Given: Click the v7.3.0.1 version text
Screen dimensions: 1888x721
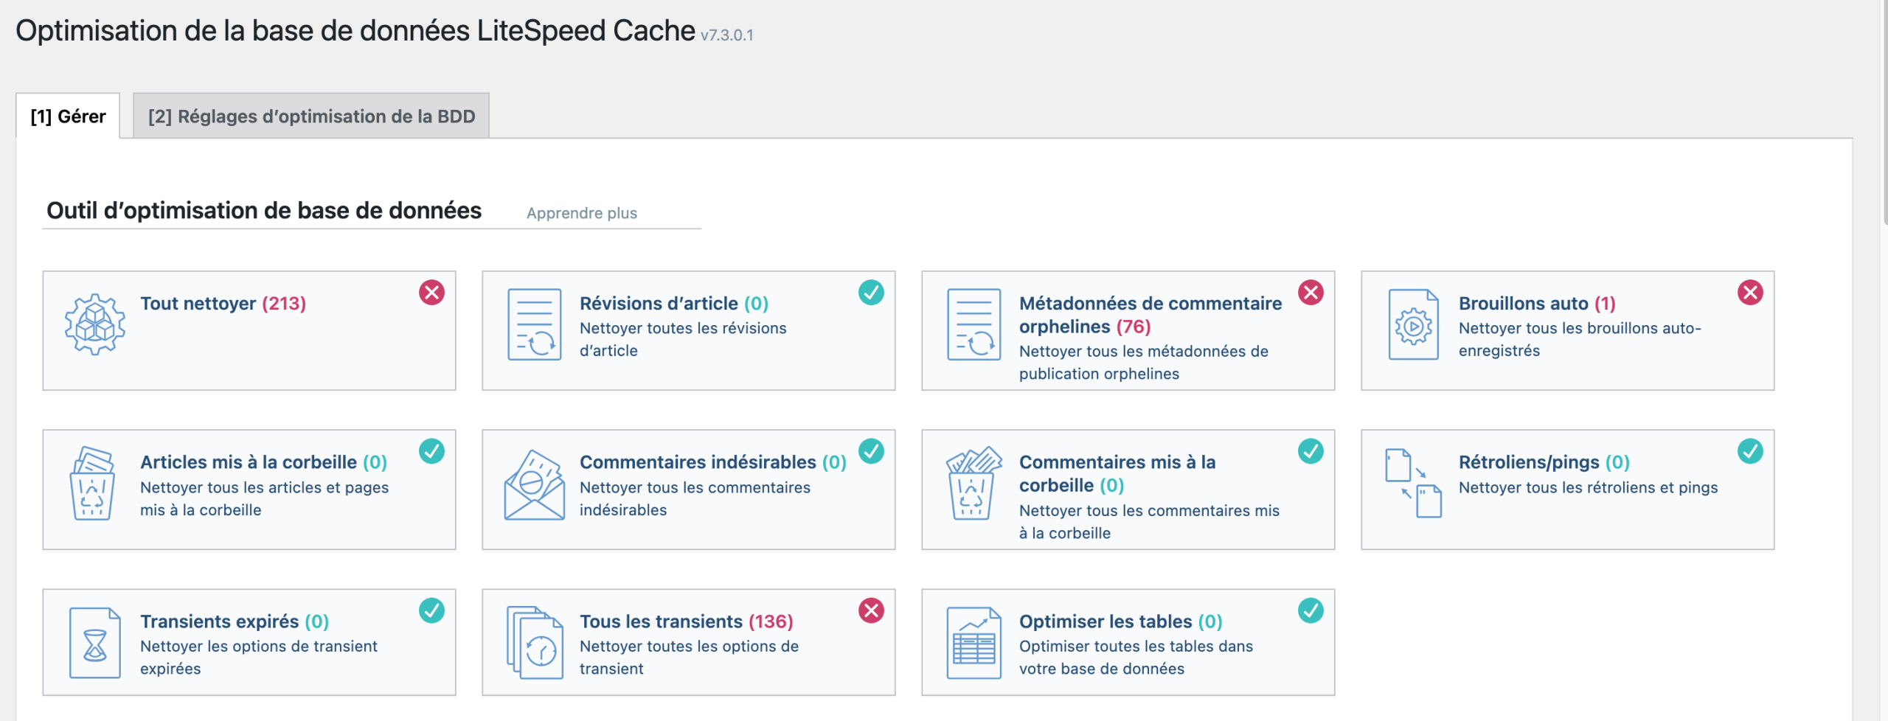Looking at the screenshot, I should click(x=726, y=35).
